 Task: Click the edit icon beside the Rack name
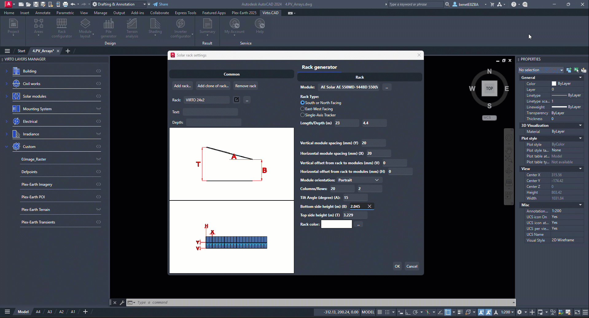236,100
